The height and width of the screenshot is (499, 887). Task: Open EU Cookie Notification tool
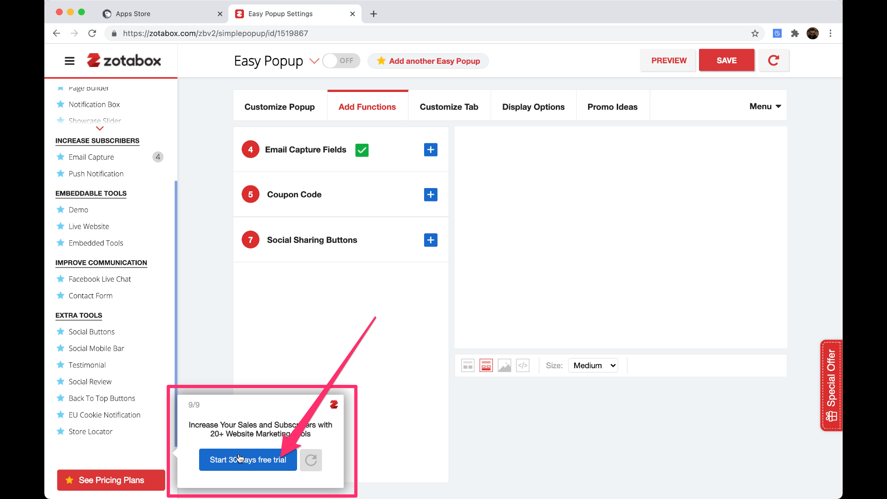pyautogui.click(x=104, y=415)
